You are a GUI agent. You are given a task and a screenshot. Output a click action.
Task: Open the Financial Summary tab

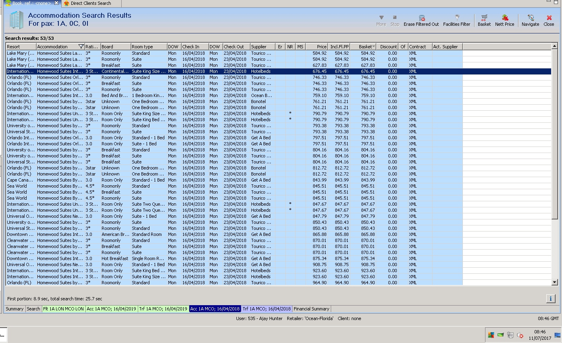pyautogui.click(x=311, y=309)
